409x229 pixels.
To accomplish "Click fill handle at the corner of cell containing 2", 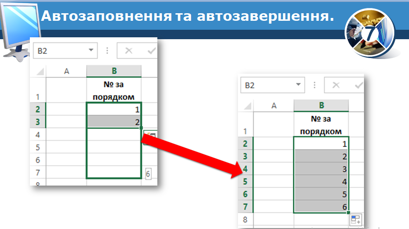I will click(x=141, y=127).
